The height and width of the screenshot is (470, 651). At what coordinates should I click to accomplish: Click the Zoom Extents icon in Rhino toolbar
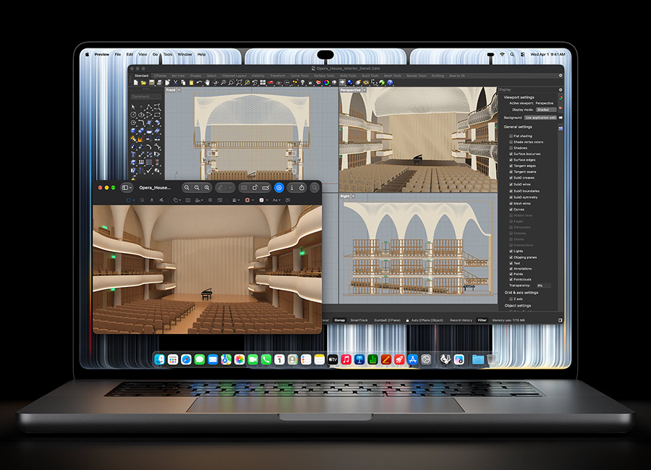[x=239, y=82]
